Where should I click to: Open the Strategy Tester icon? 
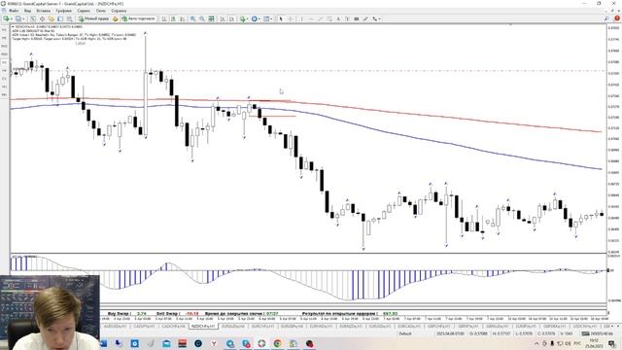69,18
